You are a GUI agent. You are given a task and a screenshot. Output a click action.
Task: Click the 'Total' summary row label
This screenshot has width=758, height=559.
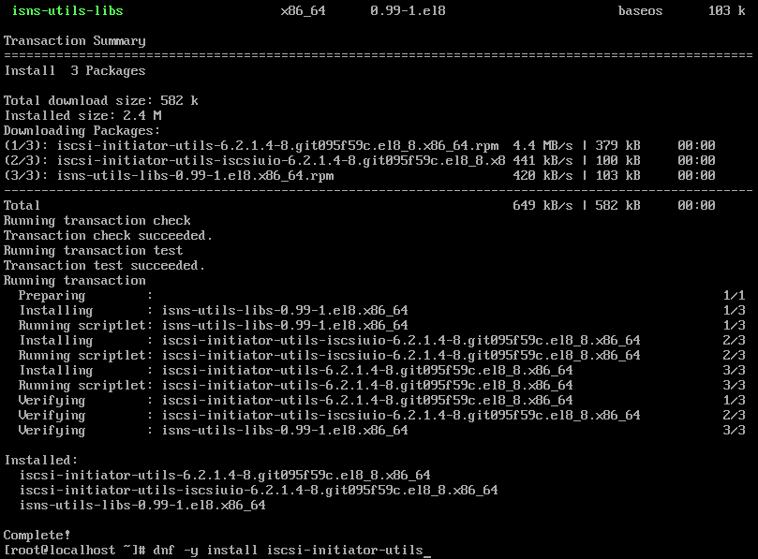tap(22, 205)
